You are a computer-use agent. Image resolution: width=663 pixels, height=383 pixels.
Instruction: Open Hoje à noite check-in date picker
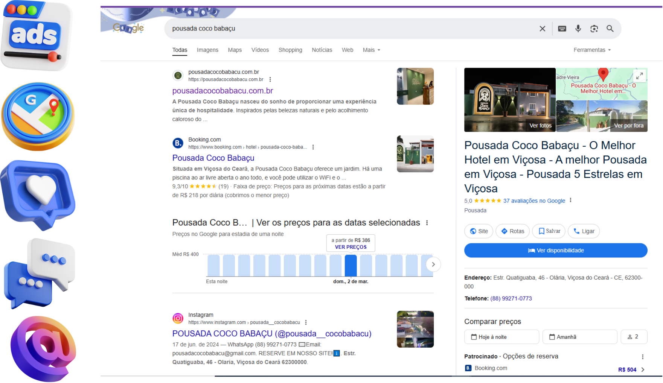[x=501, y=337]
